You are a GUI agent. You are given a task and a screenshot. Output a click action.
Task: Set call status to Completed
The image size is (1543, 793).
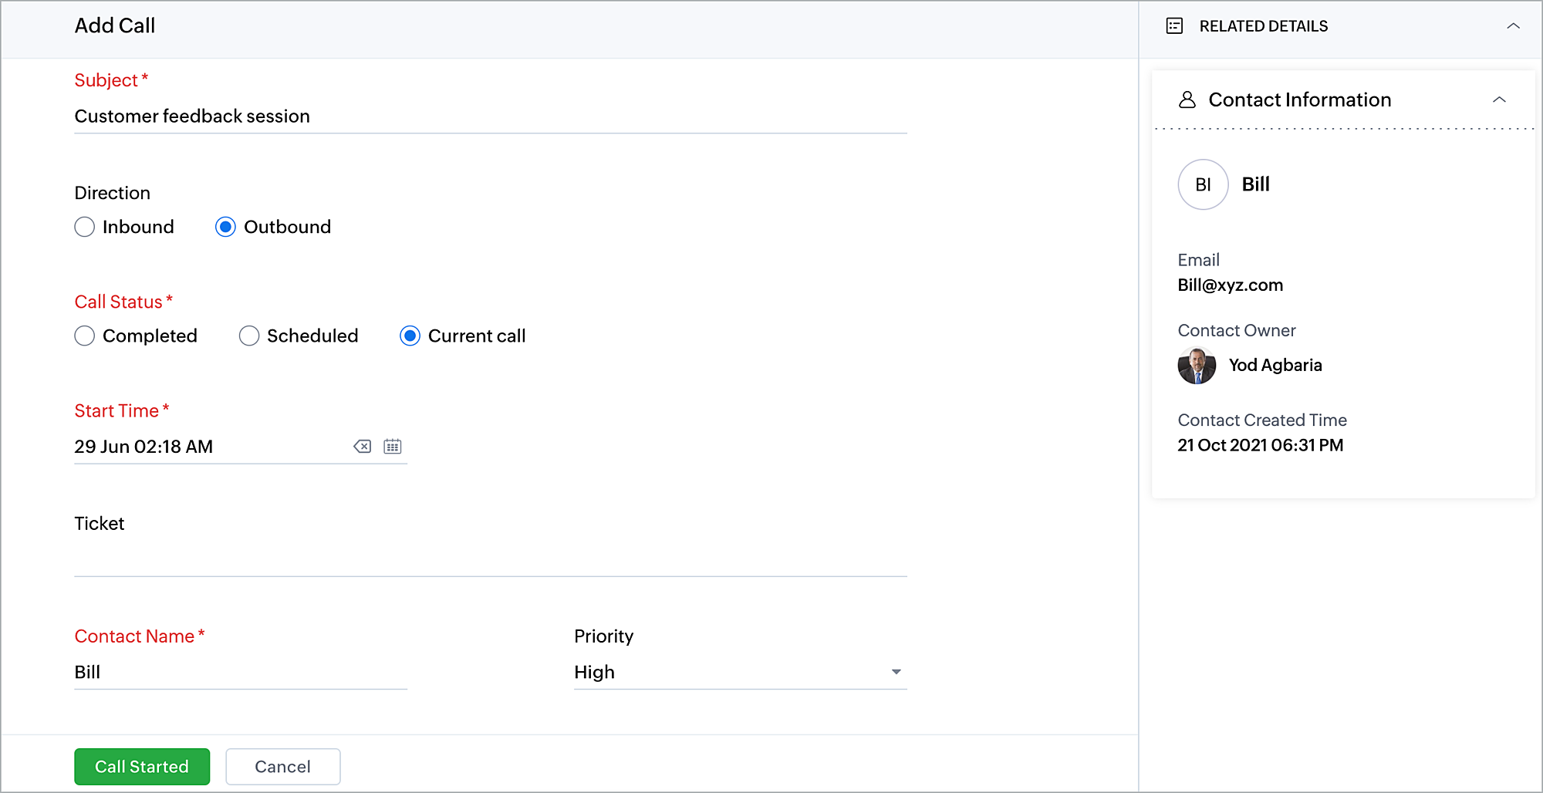85,336
